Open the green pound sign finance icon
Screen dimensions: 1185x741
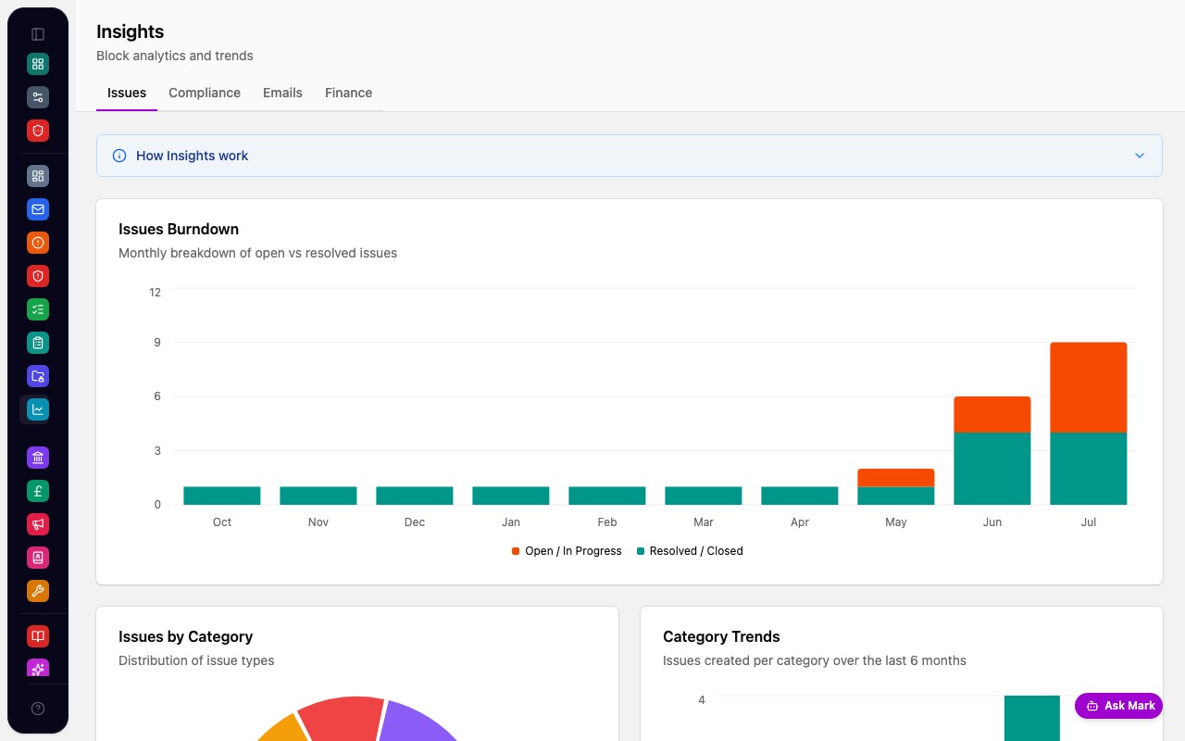38,491
